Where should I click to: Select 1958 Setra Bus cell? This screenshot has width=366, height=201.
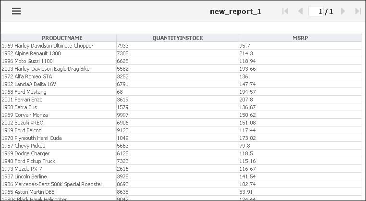click(x=59, y=107)
